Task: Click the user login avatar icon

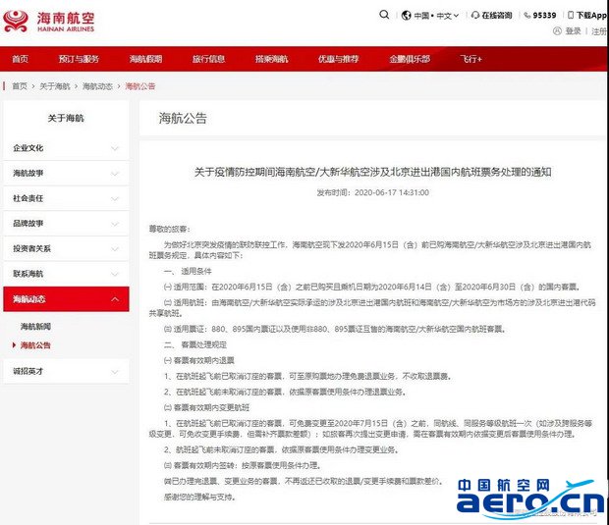Action: pos(557,30)
